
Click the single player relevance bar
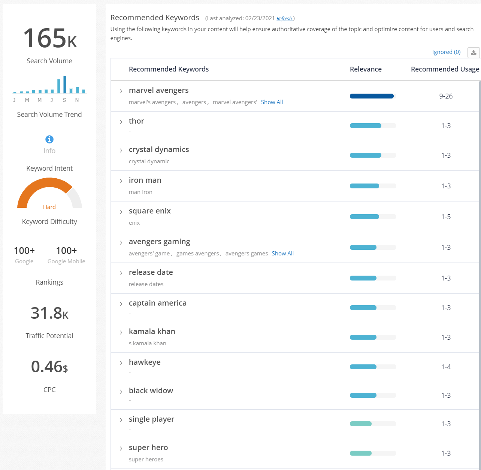[373, 424]
